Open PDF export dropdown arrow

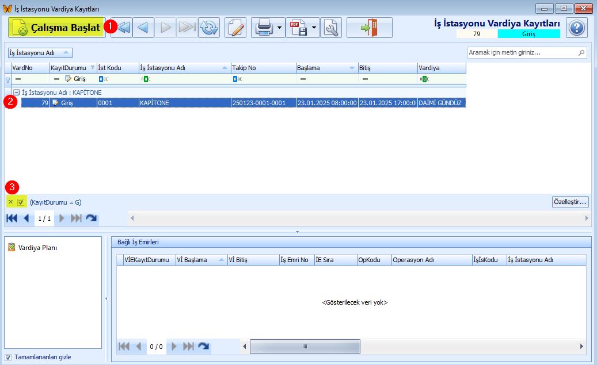click(x=314, y=28)
